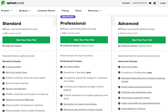Click 'Everything in Standard, plus' text
The height and width of the screenshot is (112, 168).
[x=77, y=73]
